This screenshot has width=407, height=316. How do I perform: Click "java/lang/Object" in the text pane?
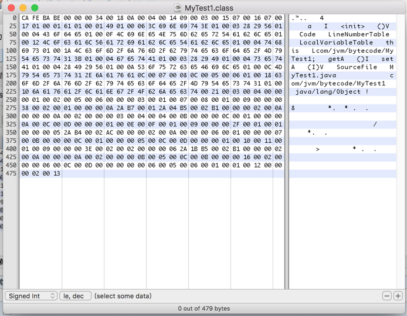(x=328, y=91)
